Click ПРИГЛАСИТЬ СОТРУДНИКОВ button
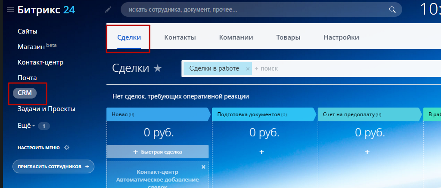Viewport: 441px width, 188px height. pyautogui.click(x=53, y=166)
